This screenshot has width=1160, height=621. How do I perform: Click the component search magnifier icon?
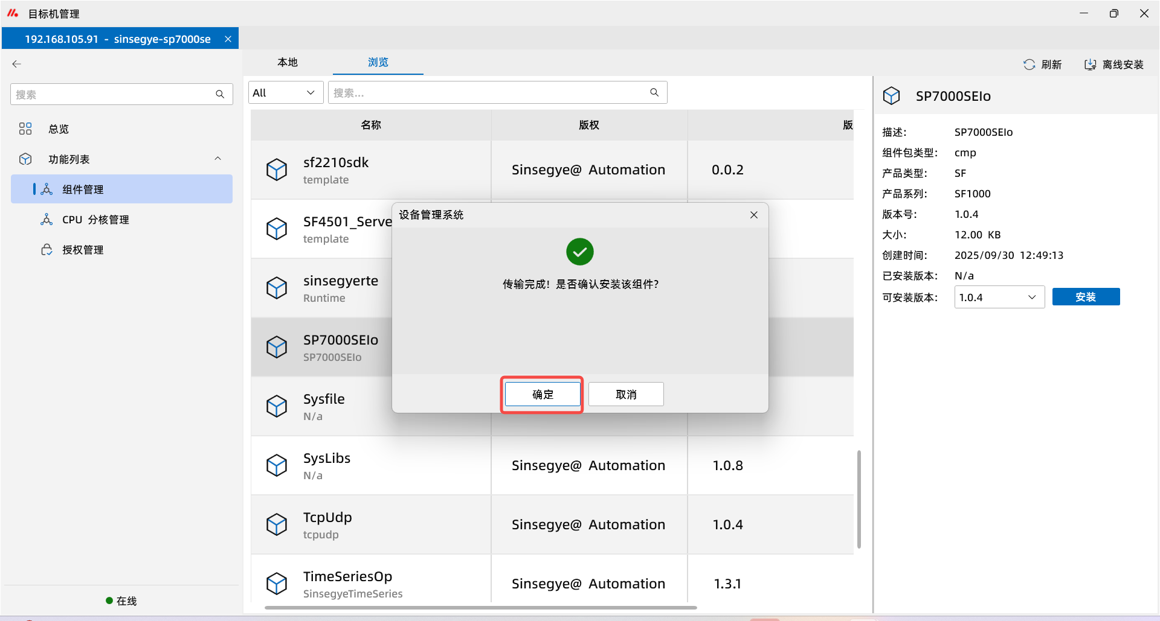654,92
